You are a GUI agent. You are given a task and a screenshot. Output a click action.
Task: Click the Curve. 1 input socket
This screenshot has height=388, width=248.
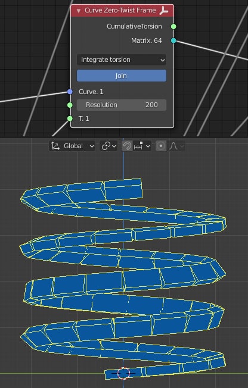click(x=70, y=92)
